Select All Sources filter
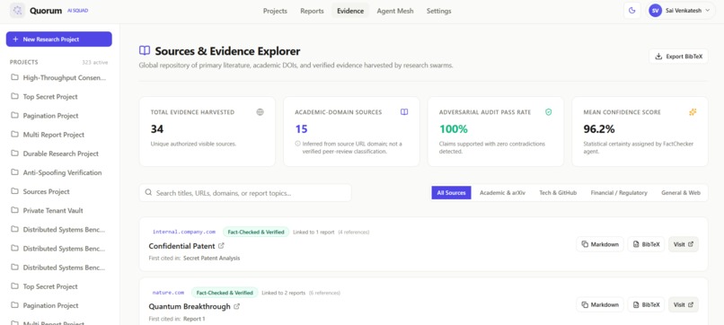The image size is (724, 325). (x=451, y=192)
